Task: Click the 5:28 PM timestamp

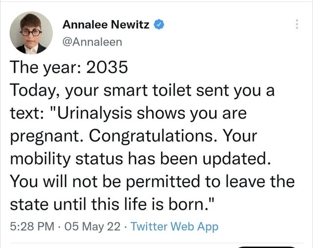Action: tap(32, 227)
